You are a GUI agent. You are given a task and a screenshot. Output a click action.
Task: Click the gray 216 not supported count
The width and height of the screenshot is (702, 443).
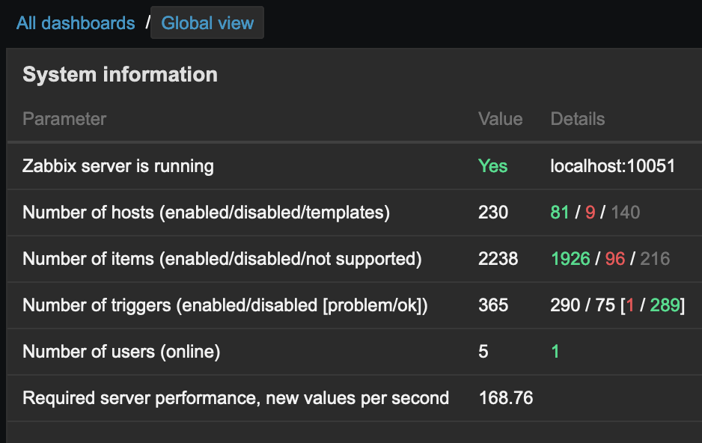655,259
